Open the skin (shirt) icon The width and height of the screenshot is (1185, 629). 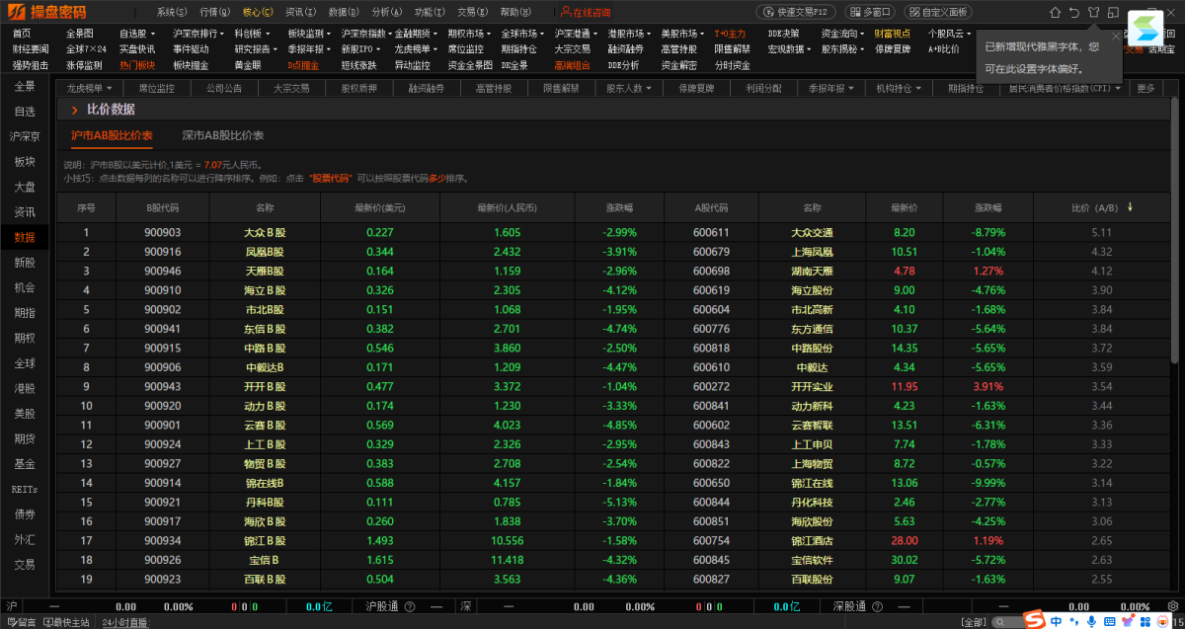1093,12
